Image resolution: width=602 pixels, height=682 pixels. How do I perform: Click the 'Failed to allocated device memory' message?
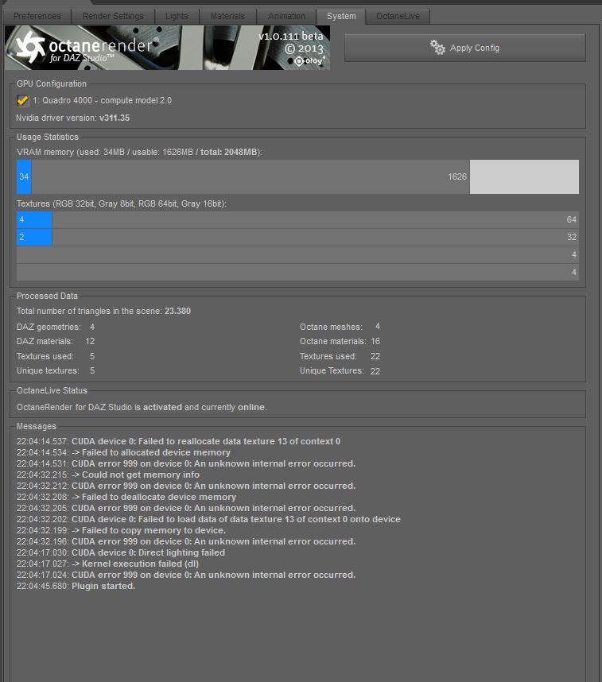tap(123, 452)
